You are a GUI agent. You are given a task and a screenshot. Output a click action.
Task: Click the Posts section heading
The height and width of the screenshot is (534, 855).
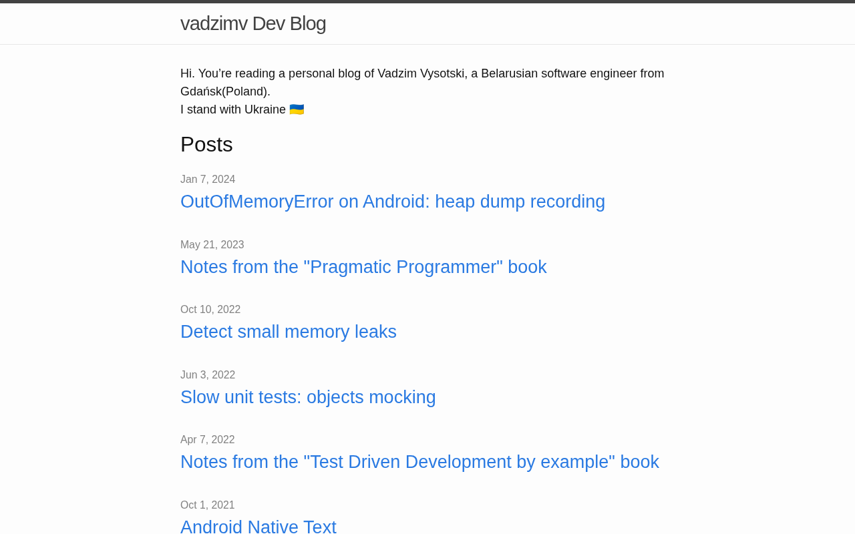click(206, 144)
